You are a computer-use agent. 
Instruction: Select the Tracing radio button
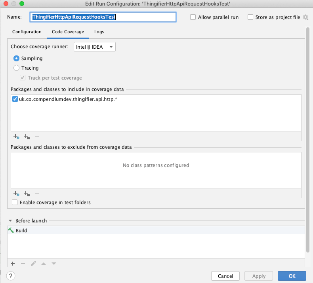click(16, 68)
